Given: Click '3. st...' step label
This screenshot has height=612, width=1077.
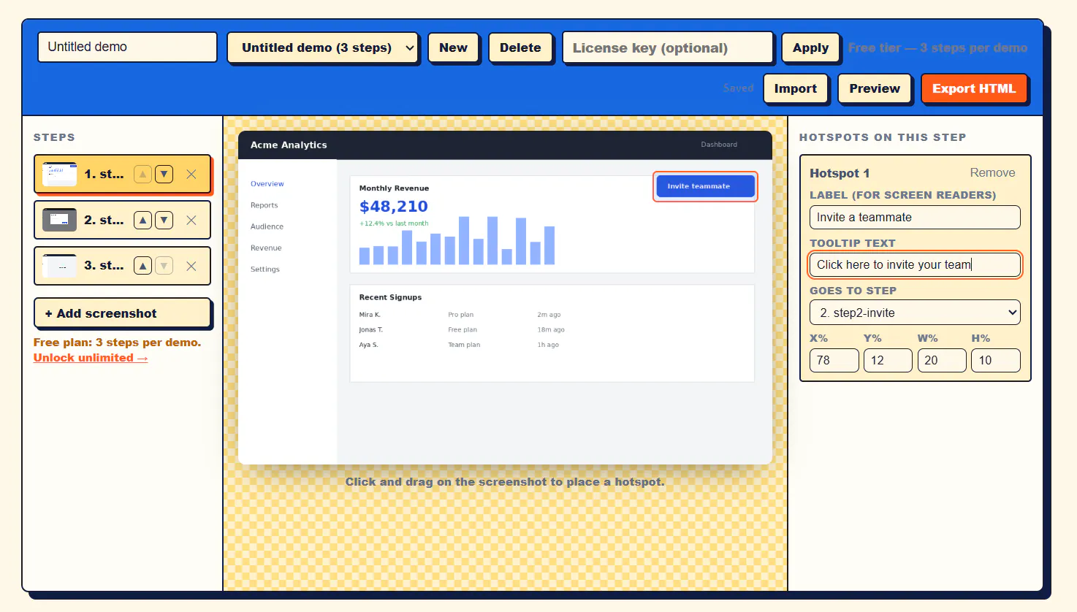Looking at the screenshot, I should click(104, 266).
